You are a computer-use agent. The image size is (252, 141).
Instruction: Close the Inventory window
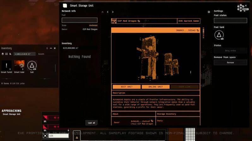[x=55, y=48]
